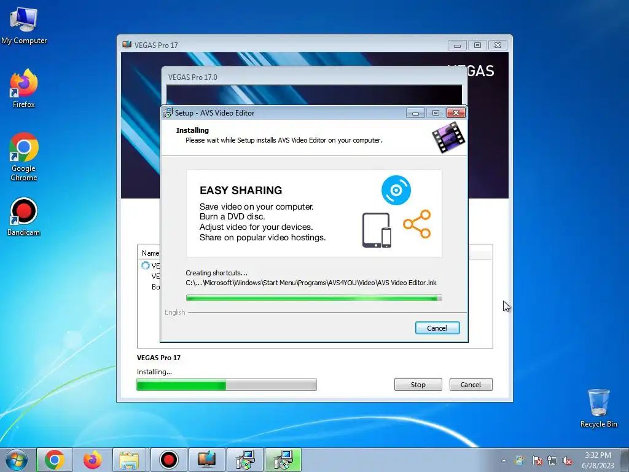Click the VEGAS Pro 17 title bar icon
Viewport: 629px width, 472px height.
point(127,44)
